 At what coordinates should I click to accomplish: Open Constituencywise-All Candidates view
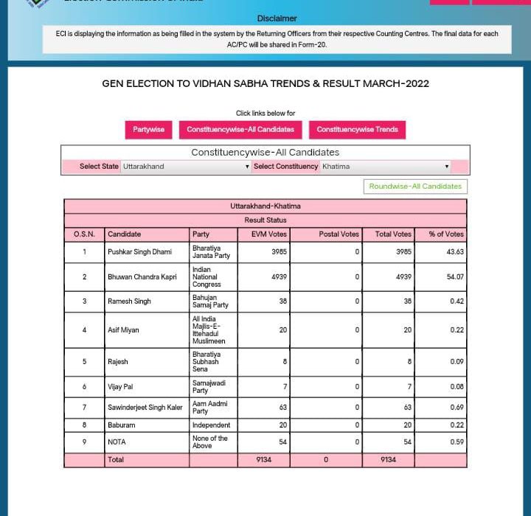240,130
